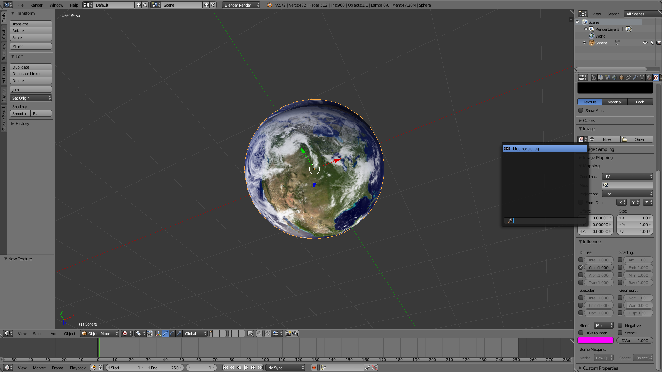Enable the Negative checkbox

coord(620,325)
